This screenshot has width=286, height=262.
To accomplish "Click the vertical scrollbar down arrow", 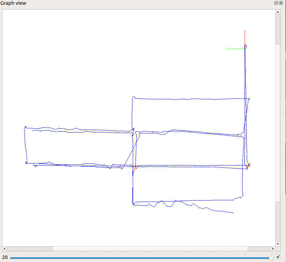I will click(278, 244).
